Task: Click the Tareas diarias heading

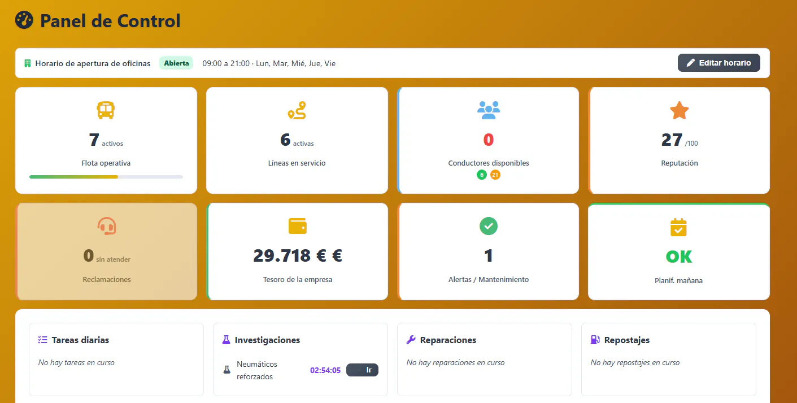Action: click(x=80, y=340)
